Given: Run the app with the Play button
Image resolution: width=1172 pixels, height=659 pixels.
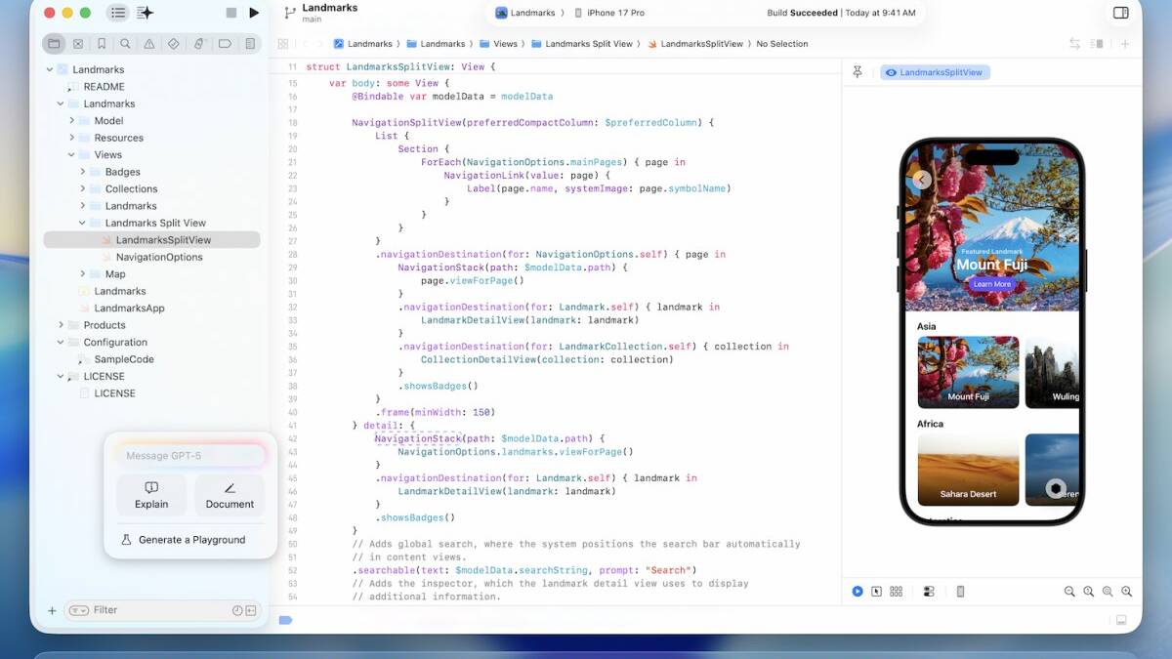Looking at the screenshot, I should click(x=254, y=13).
